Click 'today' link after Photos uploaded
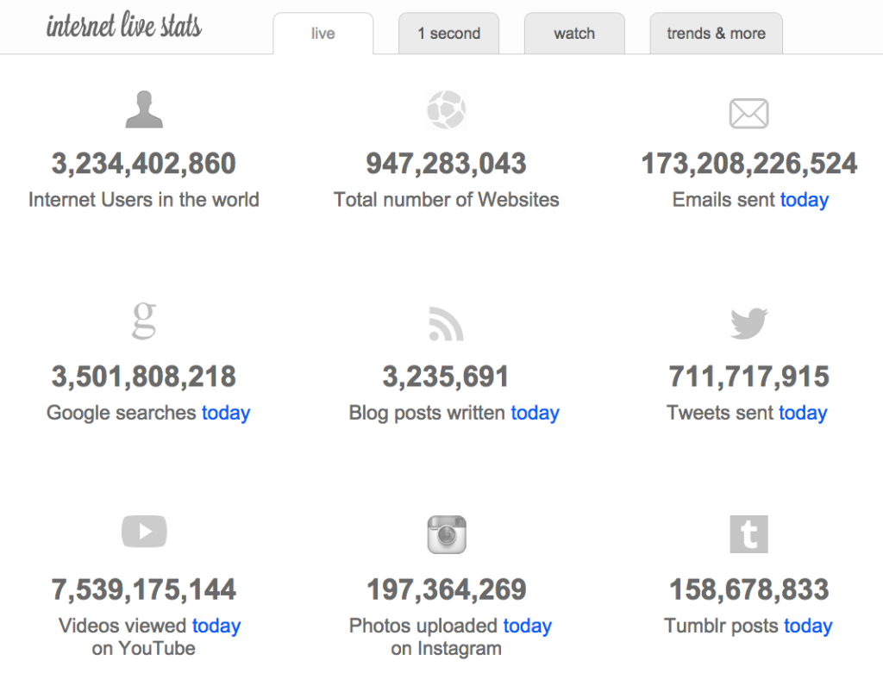883x673 pixels. coord(527,626)
